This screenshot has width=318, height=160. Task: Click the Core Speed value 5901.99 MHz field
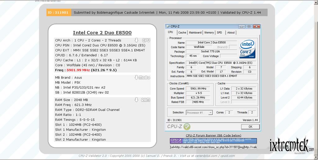click(198, 88)
